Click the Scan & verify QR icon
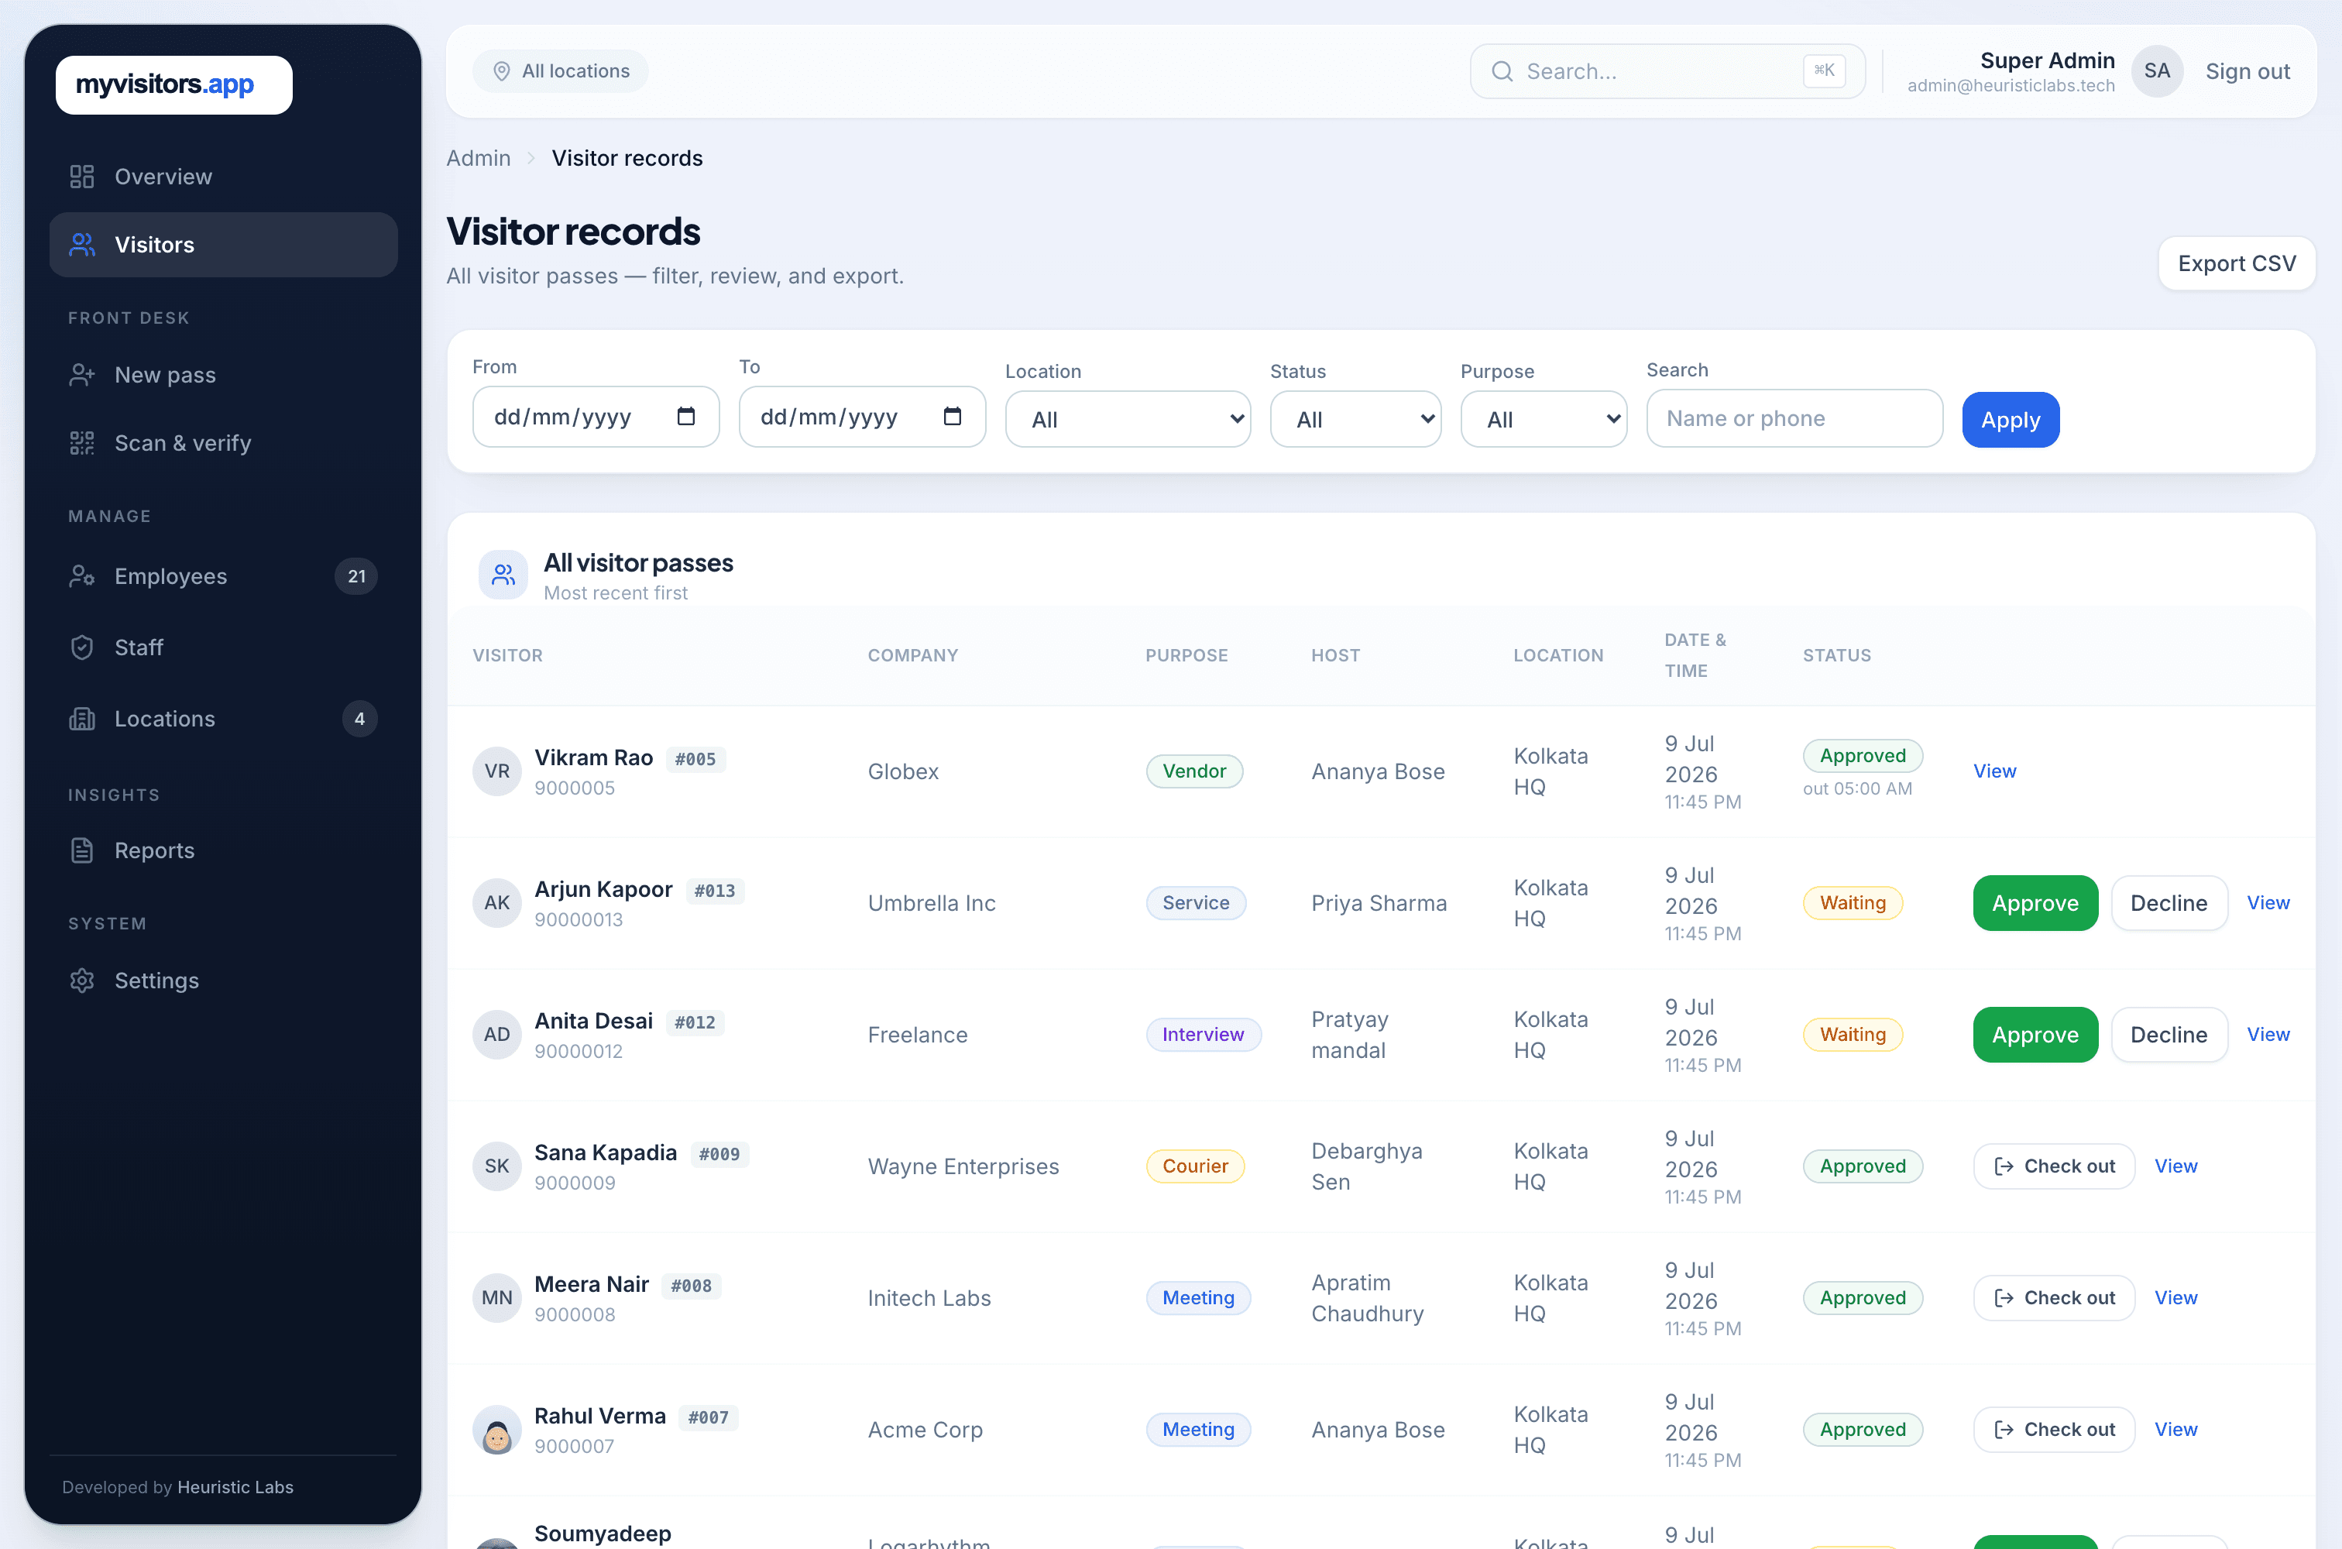This screenshot has height=1549, width=2342. click(82, 444)
